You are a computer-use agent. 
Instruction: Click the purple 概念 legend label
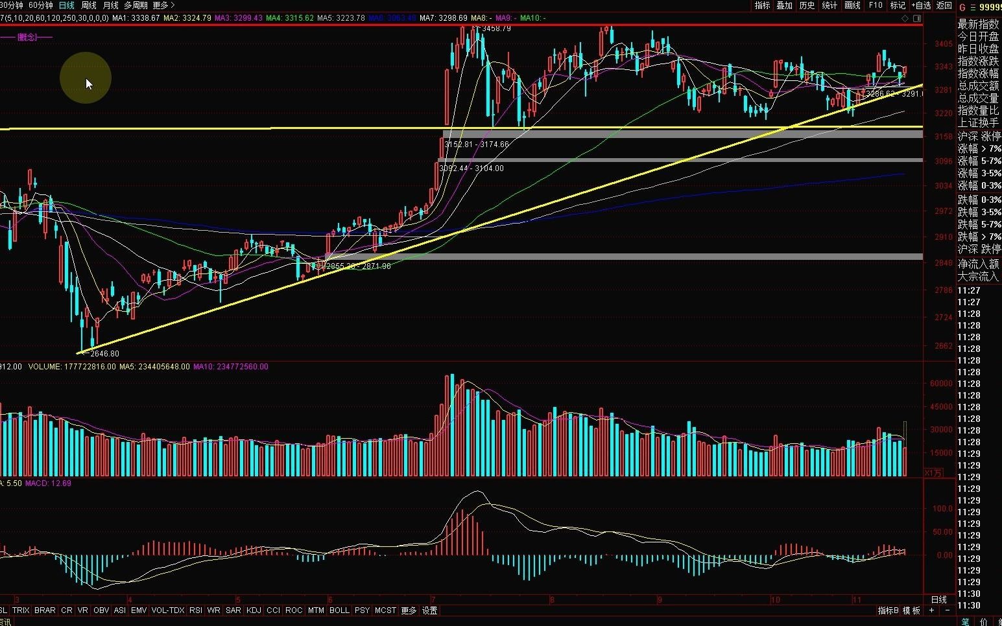tap(27, 37)
